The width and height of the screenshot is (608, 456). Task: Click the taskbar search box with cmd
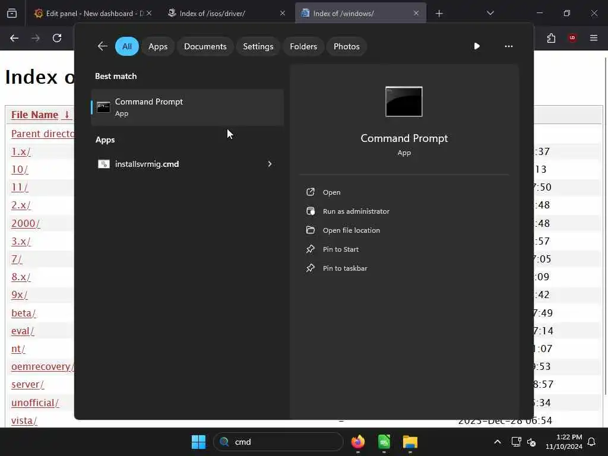click(278, 442)
